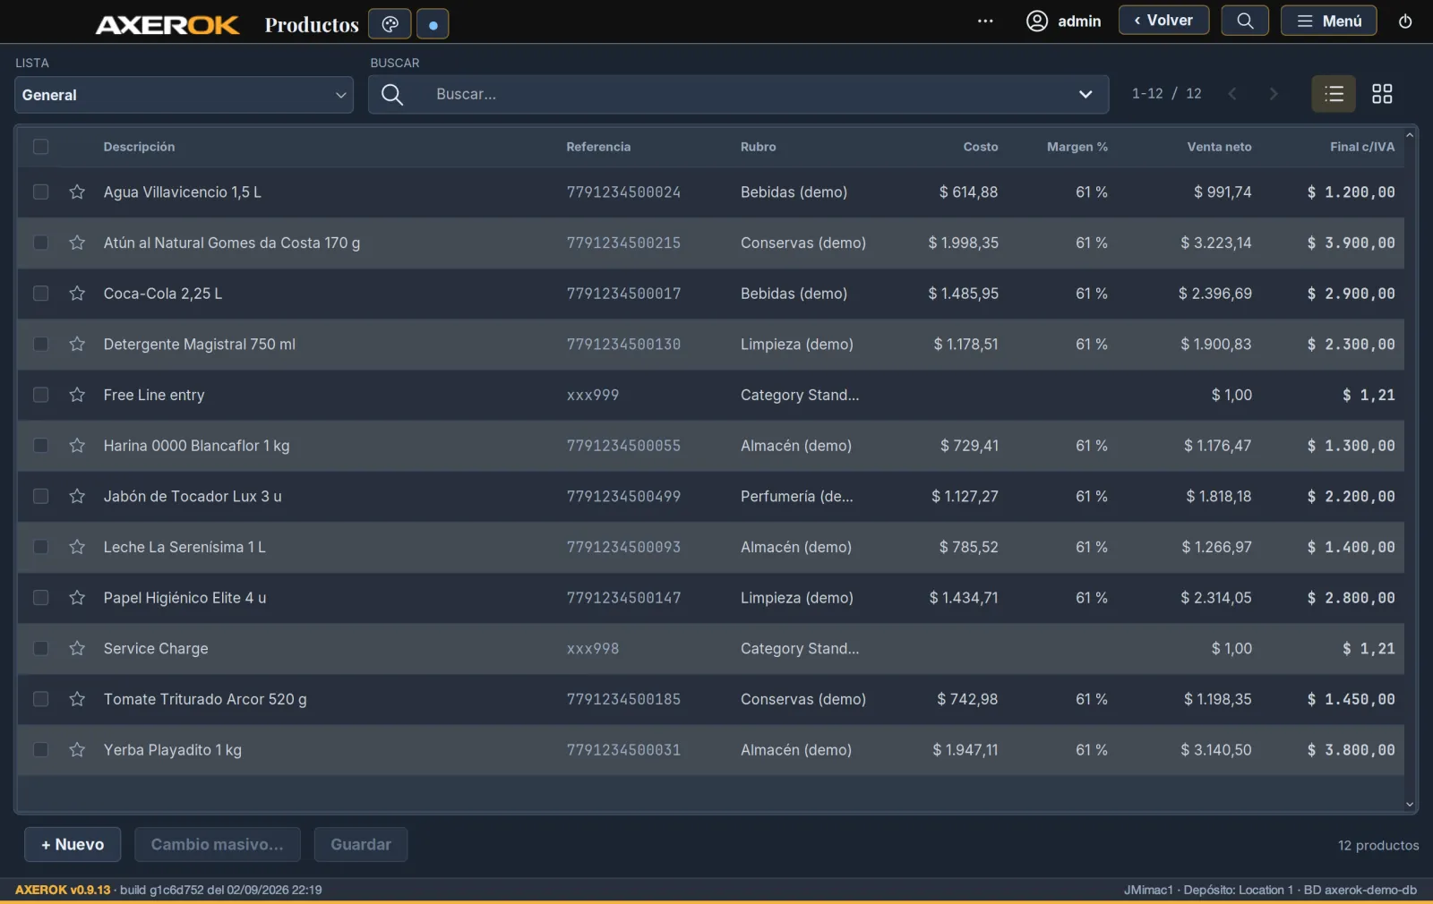This screenshot has width=1433, height=904.
Task: Mark Papel Higiénico Elite 4 u favorite
Action: click(x=77, y=598)
